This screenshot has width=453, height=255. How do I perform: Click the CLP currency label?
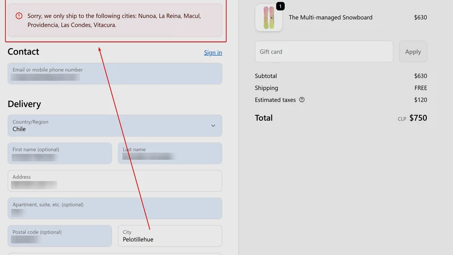coord(402,119)
